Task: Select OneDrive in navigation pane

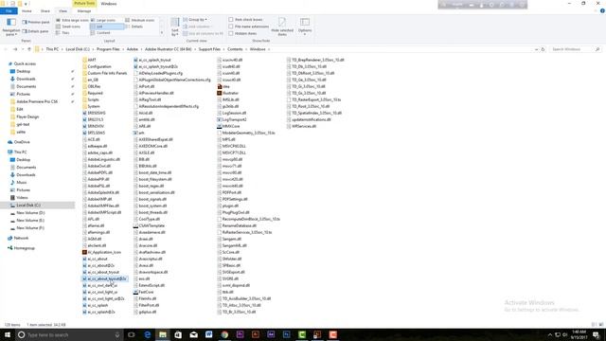Action: (x=22, y=142)
